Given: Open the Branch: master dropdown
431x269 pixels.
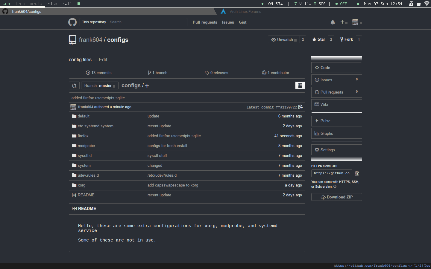Looking at the screenshot, I should pyautogui.click(x=100, y=86).
